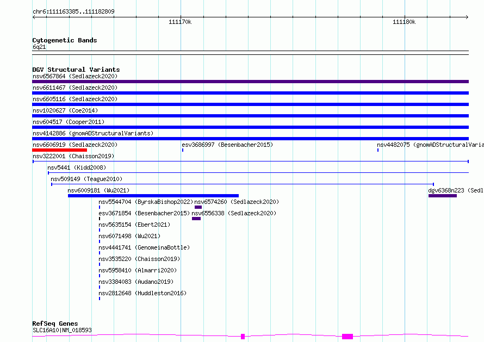This screenshot has width=484, height=342.
Task: Open nsv5635154 (Ebert2021) variant
Action: pos(134,225)
